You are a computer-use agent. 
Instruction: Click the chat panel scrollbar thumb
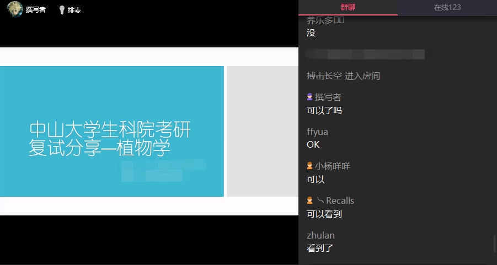click(x=494, y=243)
